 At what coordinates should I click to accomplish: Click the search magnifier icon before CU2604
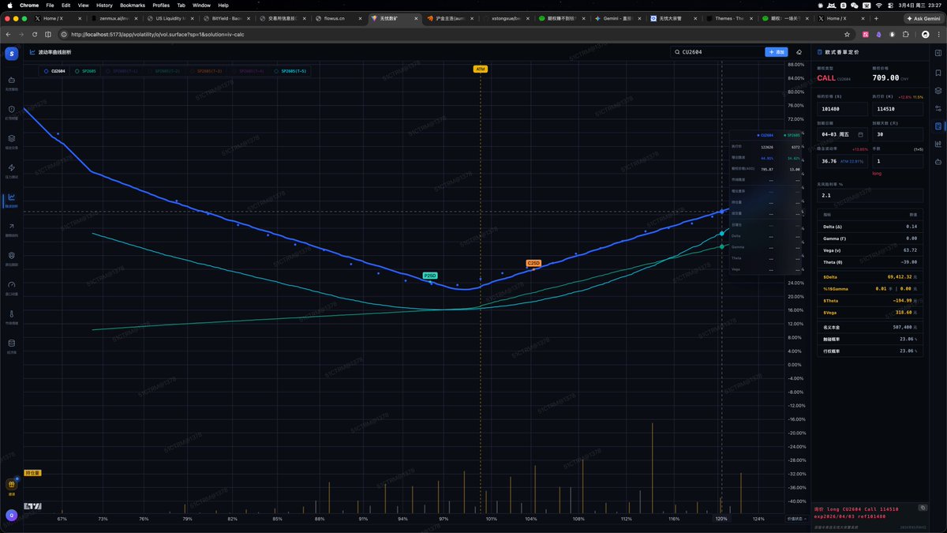tap(677, 52)
